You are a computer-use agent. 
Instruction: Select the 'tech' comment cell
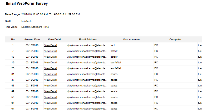click(x=113, y=45)
